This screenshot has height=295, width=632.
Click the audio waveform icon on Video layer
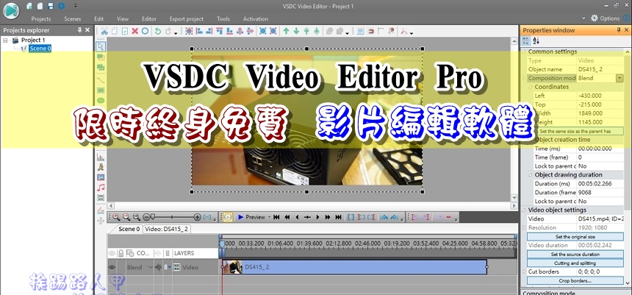158,267
